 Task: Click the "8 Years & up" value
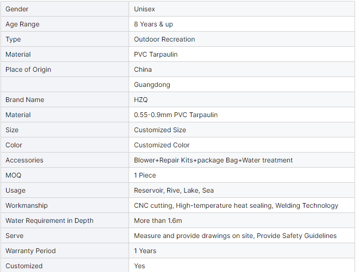153,24
